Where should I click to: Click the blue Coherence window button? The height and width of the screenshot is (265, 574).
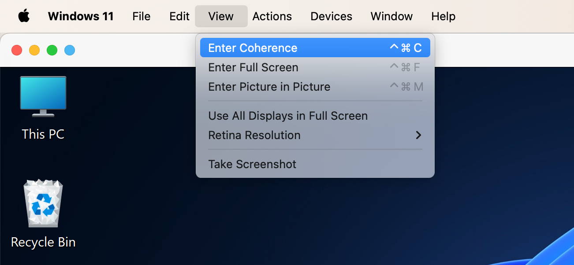[x=70, y=50]
